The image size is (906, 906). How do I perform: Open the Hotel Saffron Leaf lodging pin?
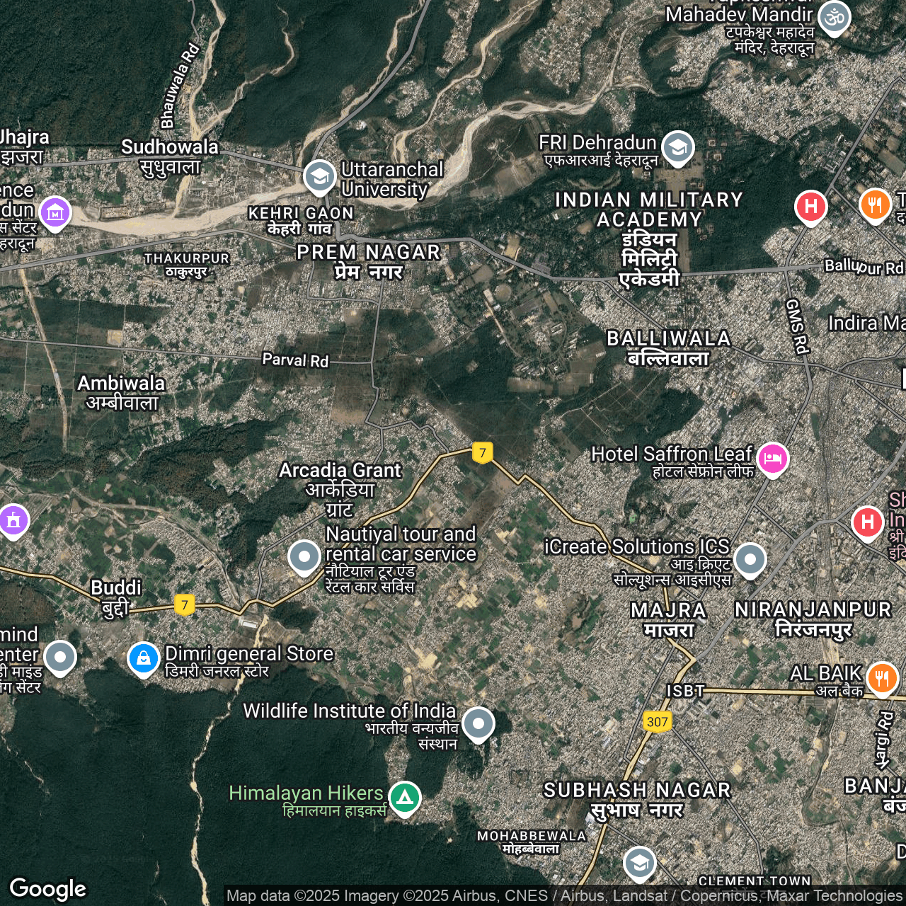pos(773,458)
